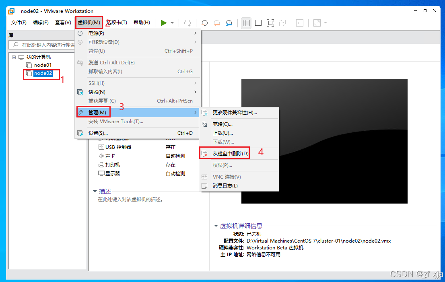
Task: Enter full screen mode icon
Action: [x=270, y=23]
